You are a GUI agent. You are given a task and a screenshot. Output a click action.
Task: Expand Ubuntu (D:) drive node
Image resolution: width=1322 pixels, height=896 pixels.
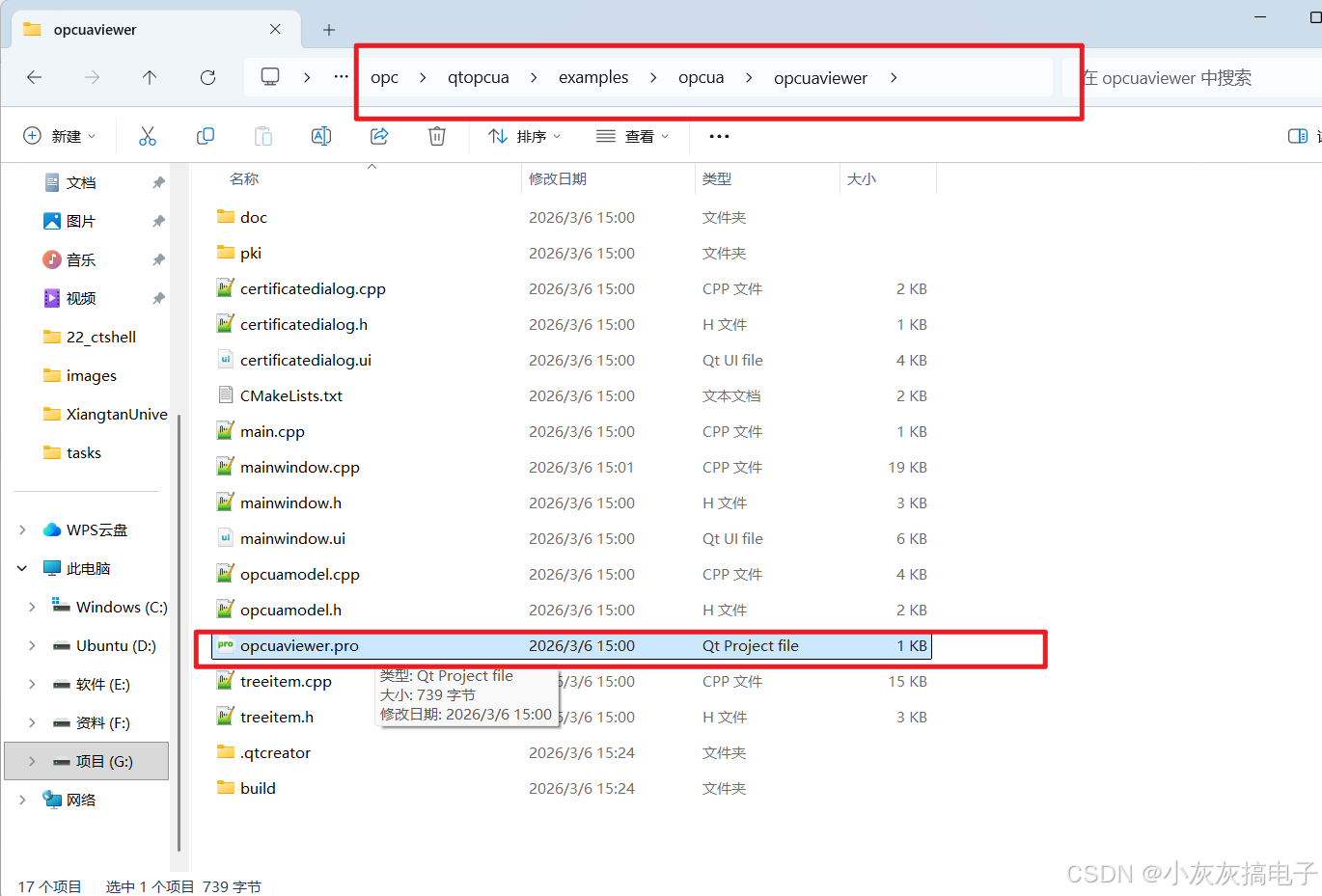pyautogui.click(x=32, y=645)
